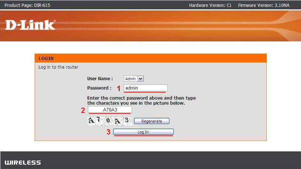301x169 pixels.
Task: Click the A70A3 captcha image
Action: 110,121
